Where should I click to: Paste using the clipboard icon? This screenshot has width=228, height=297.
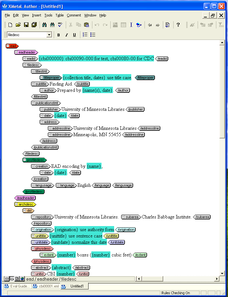point(86,25)
